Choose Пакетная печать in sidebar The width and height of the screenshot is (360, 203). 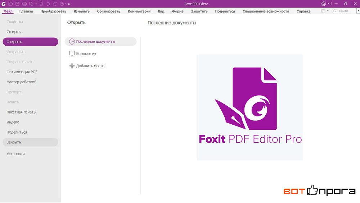tap(30, 112)
